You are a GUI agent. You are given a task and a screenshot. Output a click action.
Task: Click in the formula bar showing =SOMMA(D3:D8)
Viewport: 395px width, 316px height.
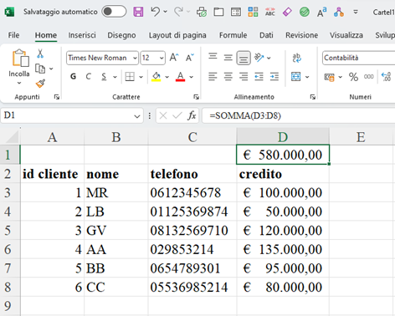tap(298, 115)
